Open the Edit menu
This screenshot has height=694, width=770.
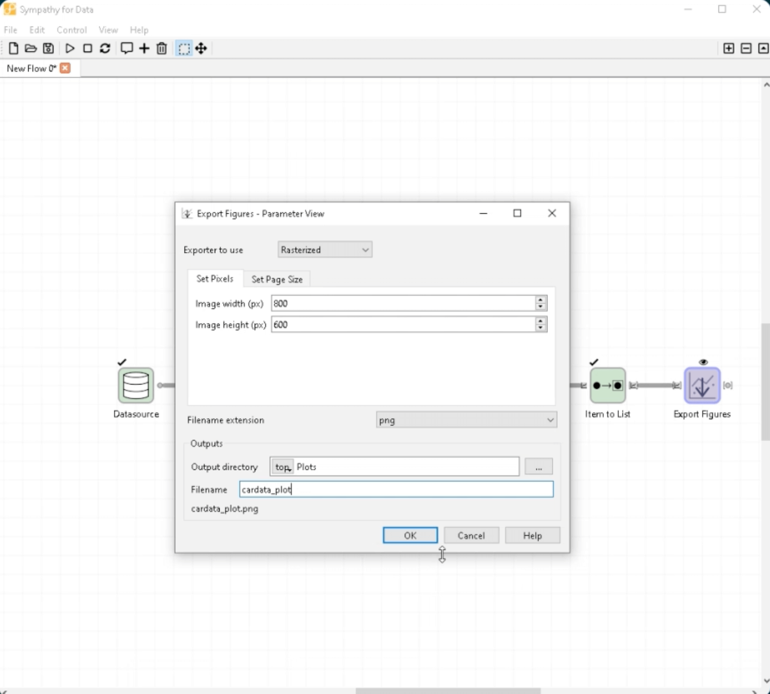pyautogui.click(x=37, y=30)
